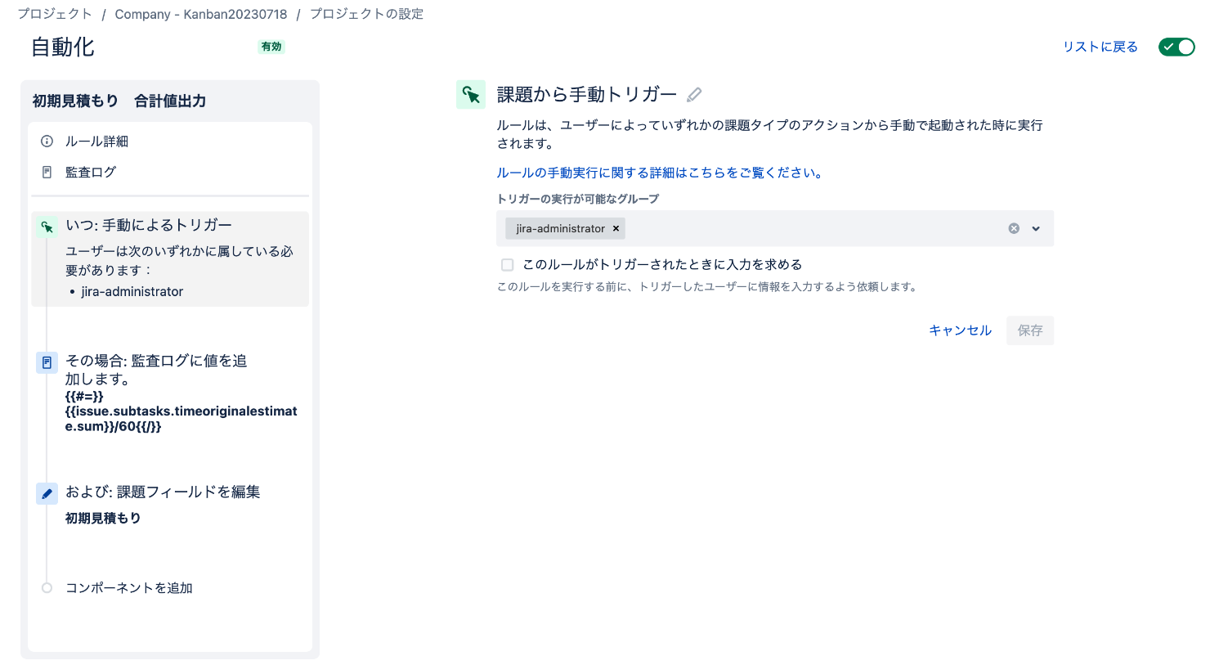This screenshot has width=1210, height=665.
Task: Disable the rule with the green toggle
Action: (1176, 47)
